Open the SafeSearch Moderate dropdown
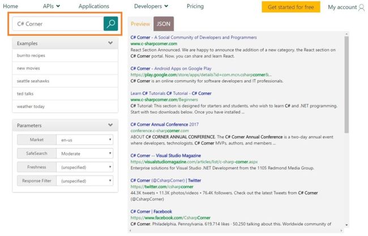 pos(86,153)
